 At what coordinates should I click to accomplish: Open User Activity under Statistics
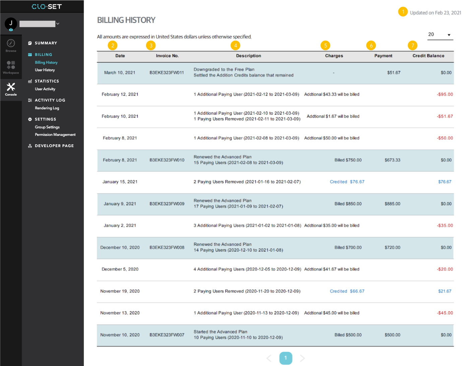[x=45, y=89]
